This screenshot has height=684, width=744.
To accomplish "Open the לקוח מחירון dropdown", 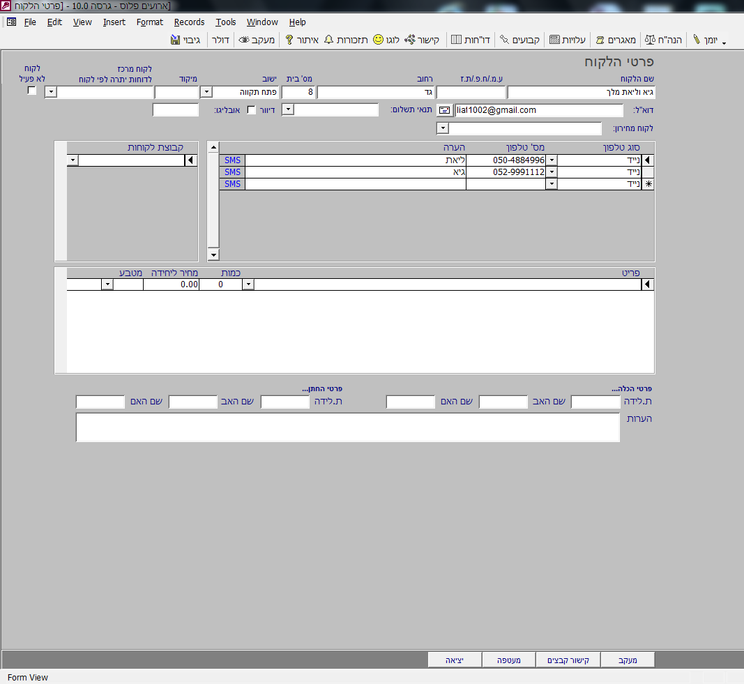I will (443, 128).
